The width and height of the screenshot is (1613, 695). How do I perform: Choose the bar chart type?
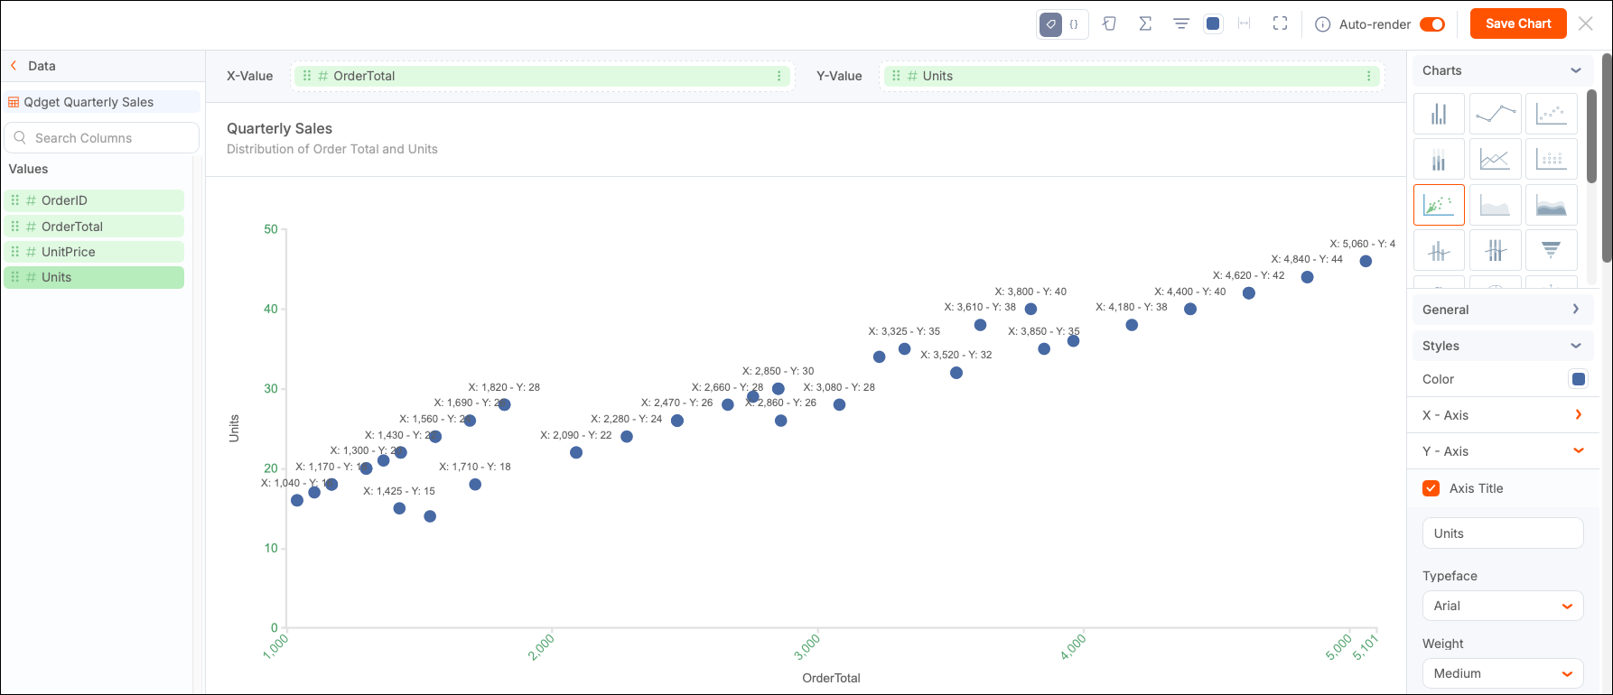[1439, 114]
